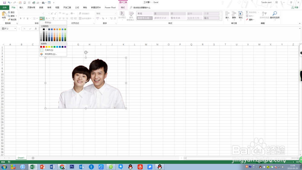
Task: Choose 无填充 No Fill option
Action: pos(53,50)
